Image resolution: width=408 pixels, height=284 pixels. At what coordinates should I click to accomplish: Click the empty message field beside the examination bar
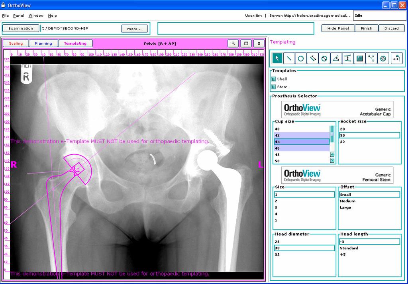236,28
